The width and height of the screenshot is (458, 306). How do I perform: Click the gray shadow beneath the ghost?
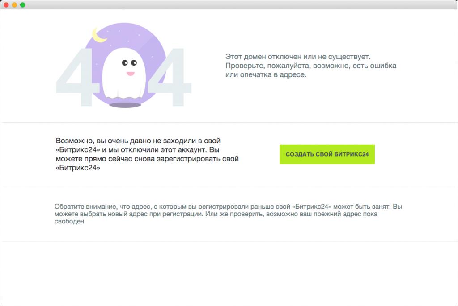pyautogui.click(x=125, y=105)
